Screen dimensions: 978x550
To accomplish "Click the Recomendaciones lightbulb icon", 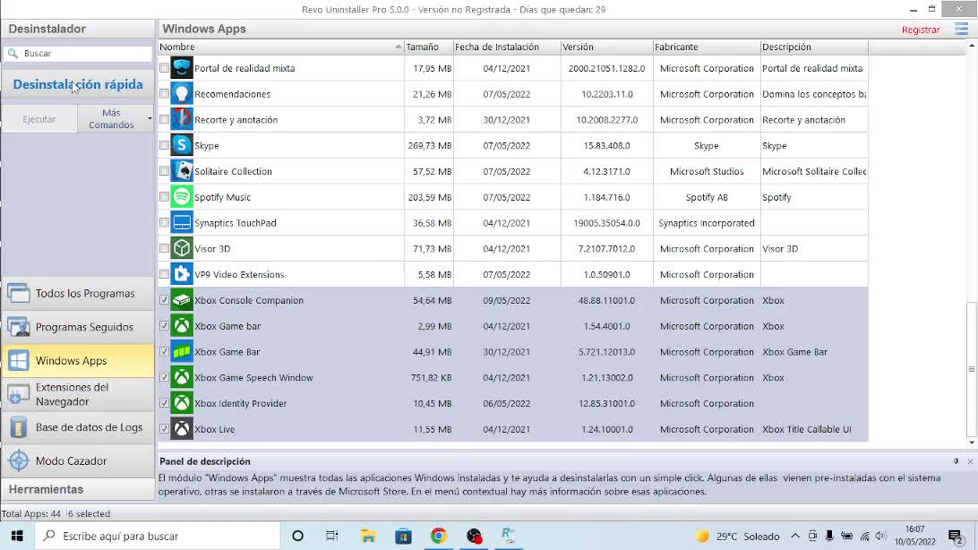I will pos(182,93).
